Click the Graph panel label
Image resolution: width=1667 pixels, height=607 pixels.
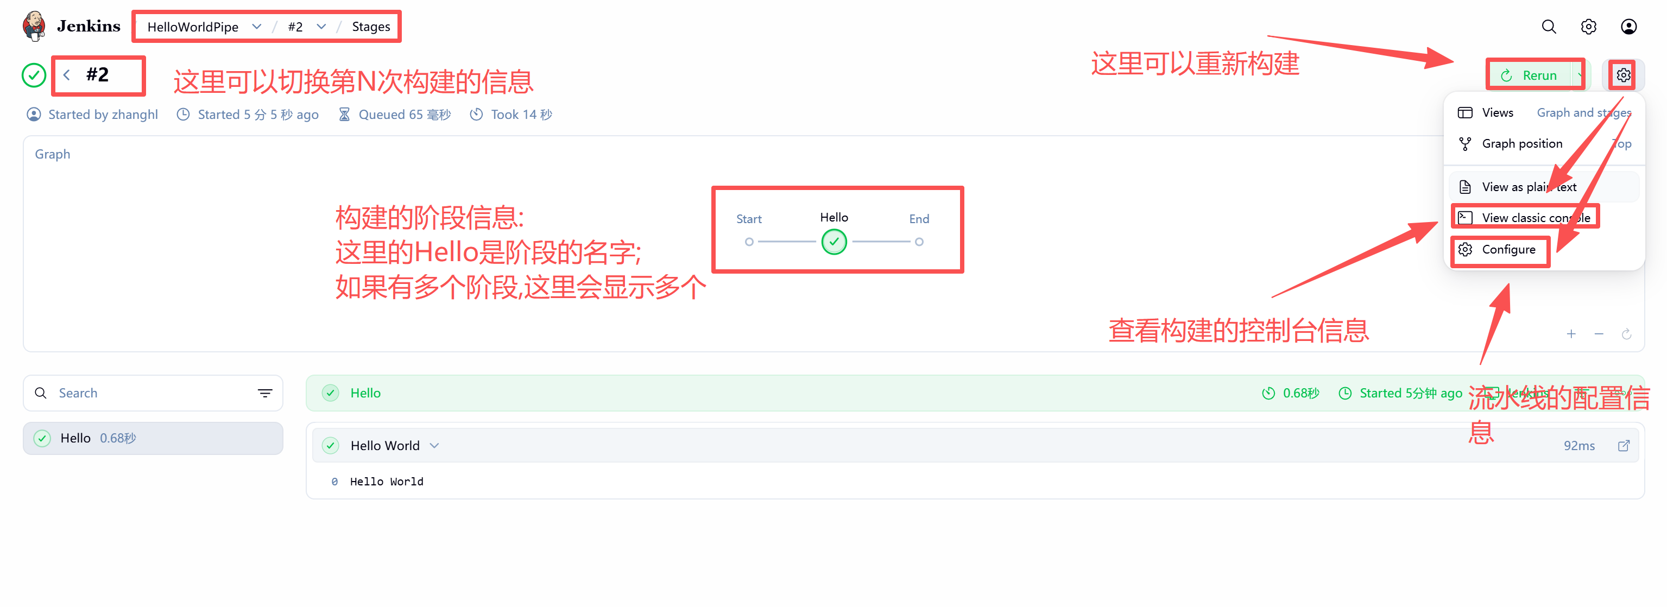click(53, 154)
